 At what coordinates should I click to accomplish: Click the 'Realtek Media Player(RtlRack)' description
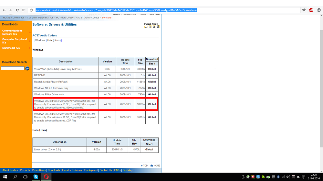point(51,82)
